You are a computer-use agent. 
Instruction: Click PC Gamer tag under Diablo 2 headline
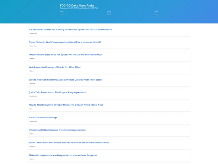coord(31,71)
